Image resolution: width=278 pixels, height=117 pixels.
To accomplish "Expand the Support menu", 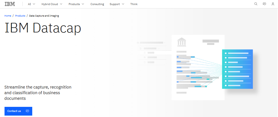I will pyautogui.click(x=117, y=4).
